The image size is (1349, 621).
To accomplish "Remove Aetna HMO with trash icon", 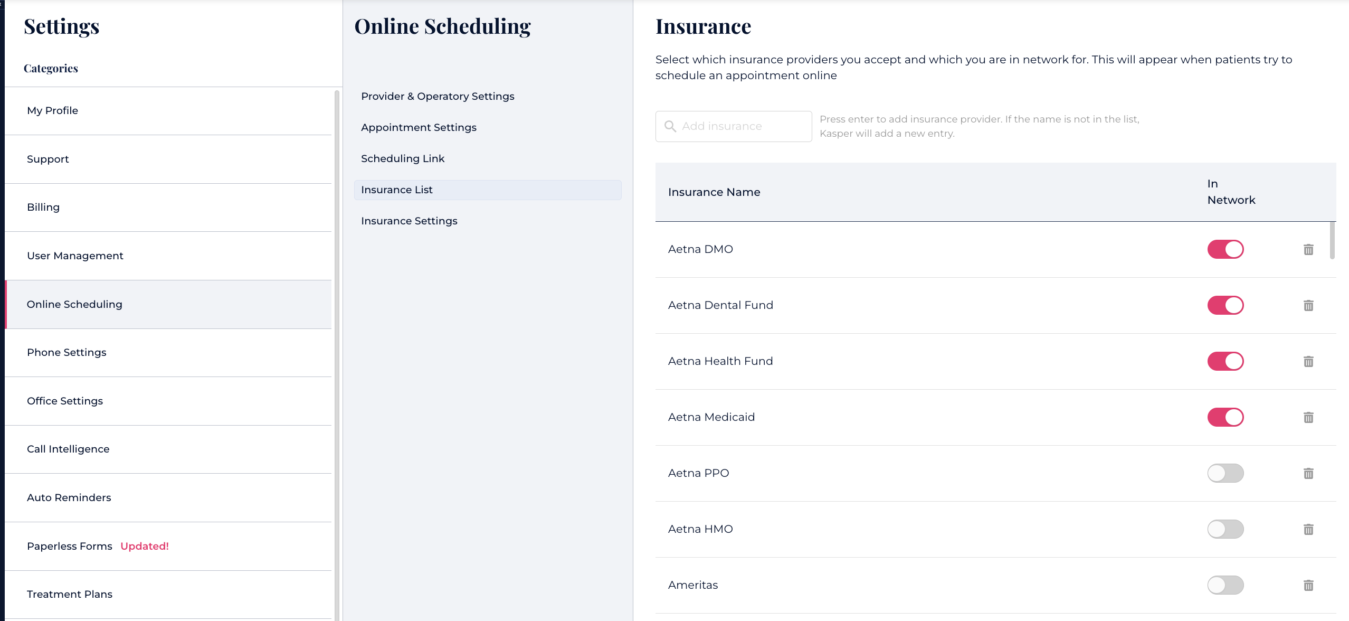I will tap(1308, 529).
